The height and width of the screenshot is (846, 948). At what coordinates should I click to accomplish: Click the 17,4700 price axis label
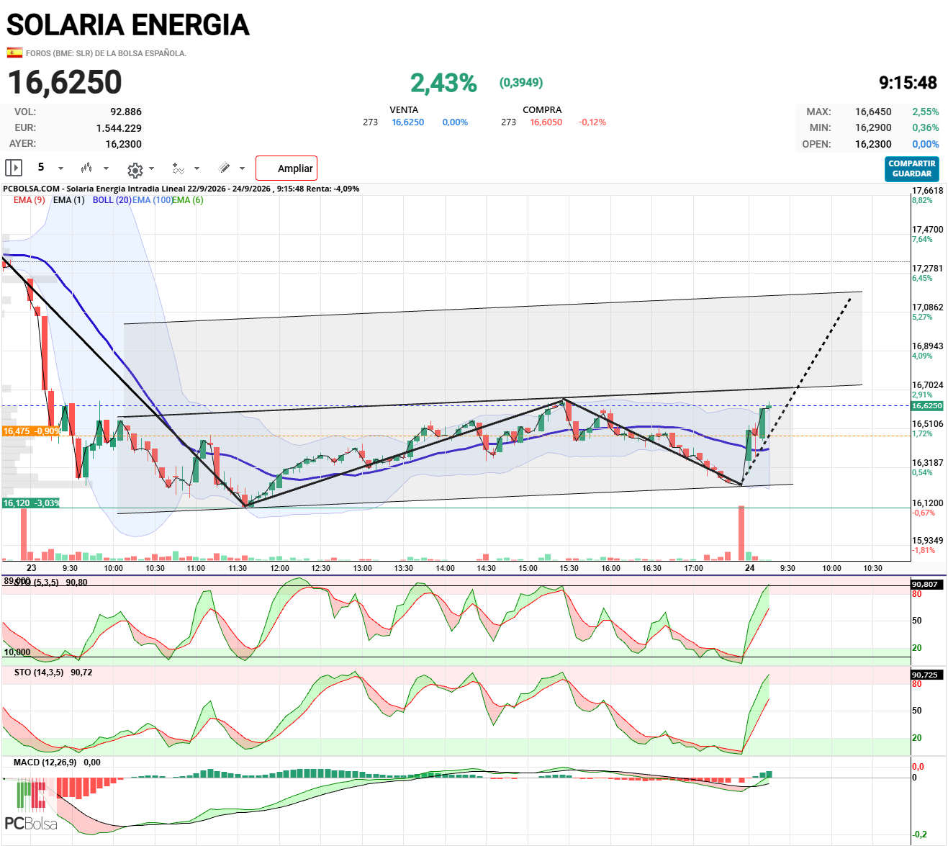tap(927, 230)
